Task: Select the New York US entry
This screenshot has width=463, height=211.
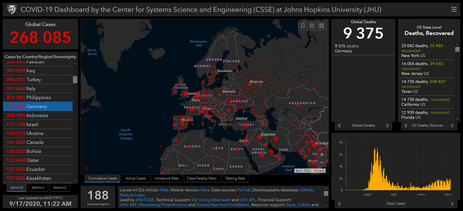Action: (x=427, y=51)
